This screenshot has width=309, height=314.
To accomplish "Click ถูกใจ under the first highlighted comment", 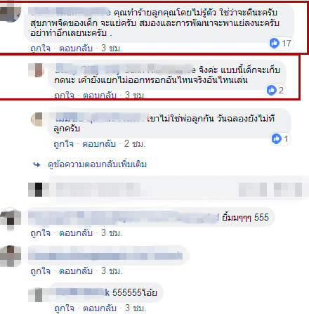I will coord(40,48).
